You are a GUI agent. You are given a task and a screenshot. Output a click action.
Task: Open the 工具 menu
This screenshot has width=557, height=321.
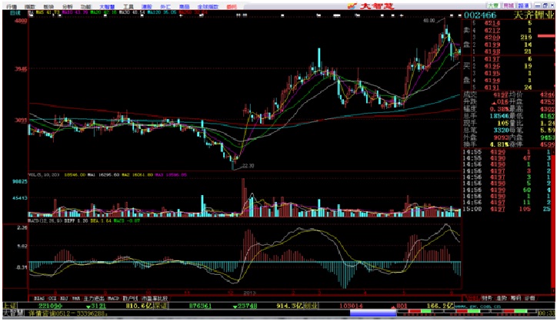128,6
